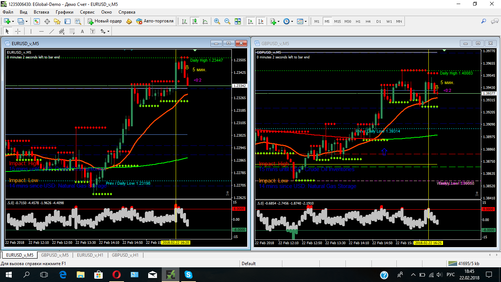Switch chart to bar chart type
Screen dimensions: 501x282
click(x=184, y=21)
